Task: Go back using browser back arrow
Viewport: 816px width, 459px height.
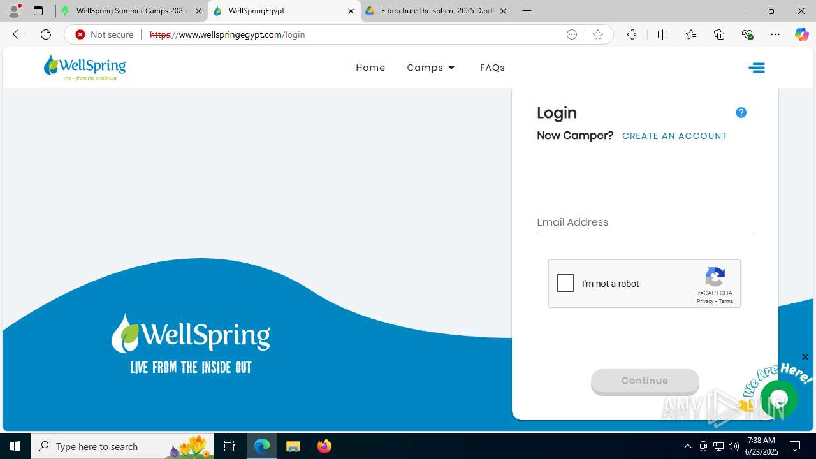Action: (18, 34)
